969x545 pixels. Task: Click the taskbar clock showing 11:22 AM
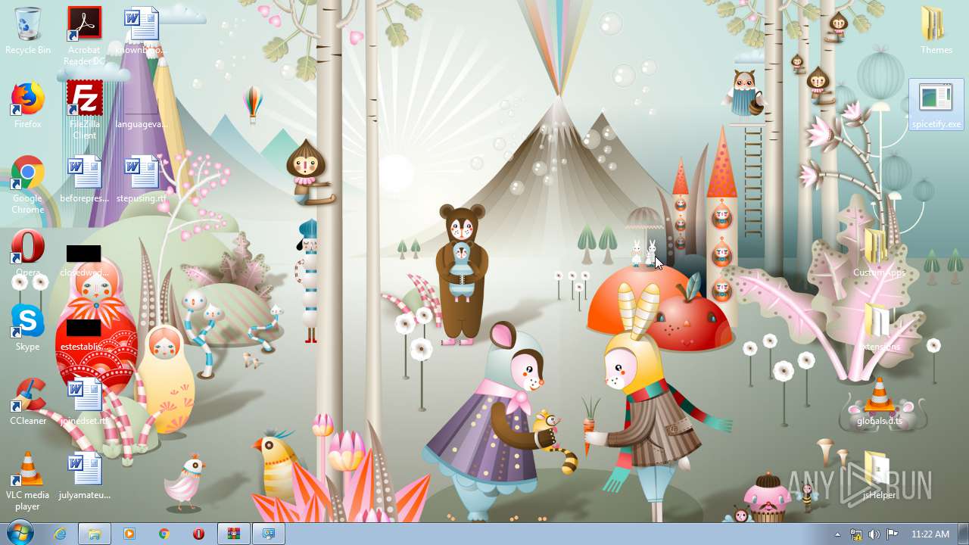[x=930, y=534]
